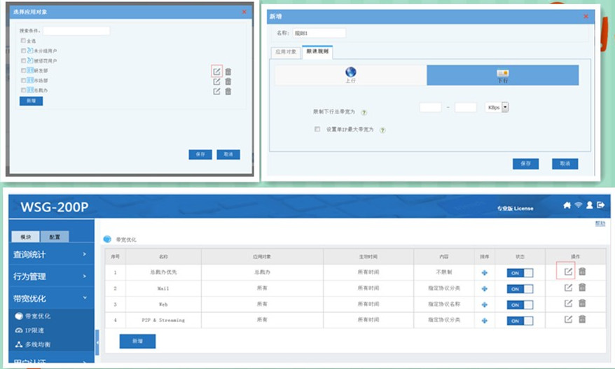Screen dimensions: 615x369
Task: Click the 新增 button below rules table
Action: tap(137, 341)
